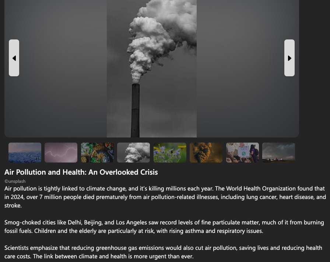
Task: Go to previous slide with left arrow
Action: point(14,58)
